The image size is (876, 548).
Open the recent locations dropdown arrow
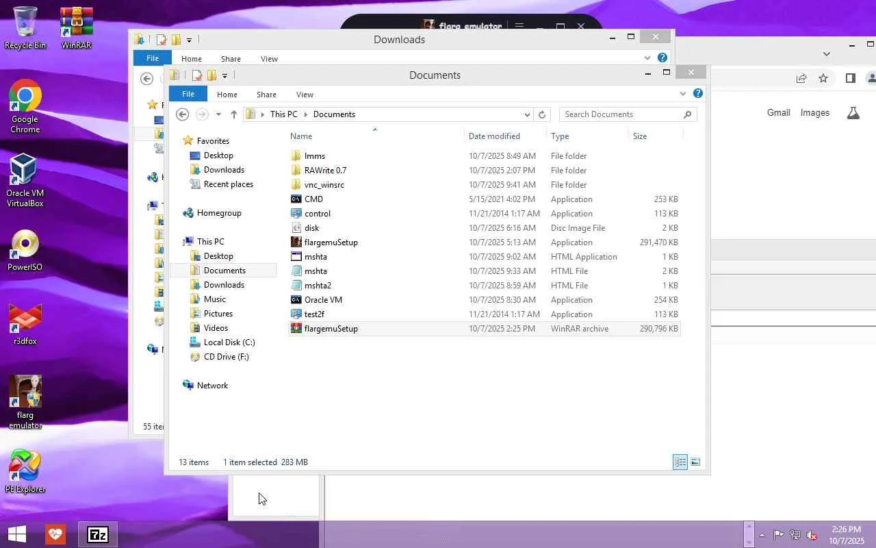click(x=218, y=114)
